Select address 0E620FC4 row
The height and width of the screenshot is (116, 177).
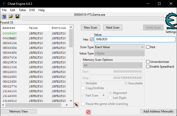tap(35, 62)
